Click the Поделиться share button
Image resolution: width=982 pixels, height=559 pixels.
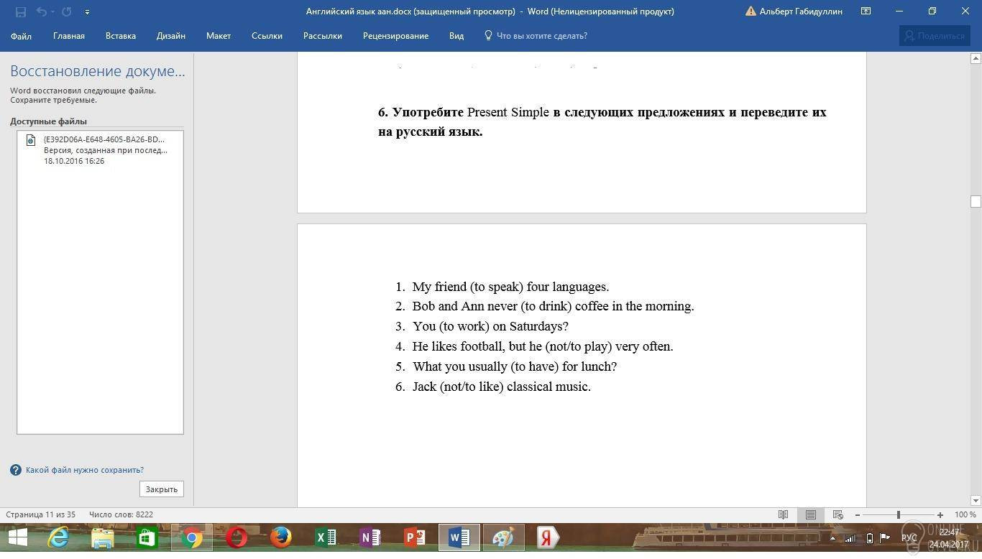click(935, 36)
